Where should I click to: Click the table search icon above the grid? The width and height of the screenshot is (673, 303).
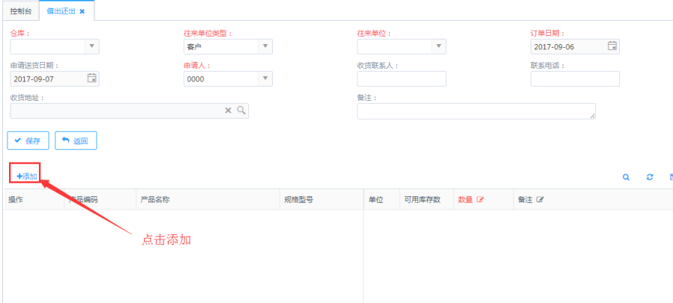click(x=626, y=178)
